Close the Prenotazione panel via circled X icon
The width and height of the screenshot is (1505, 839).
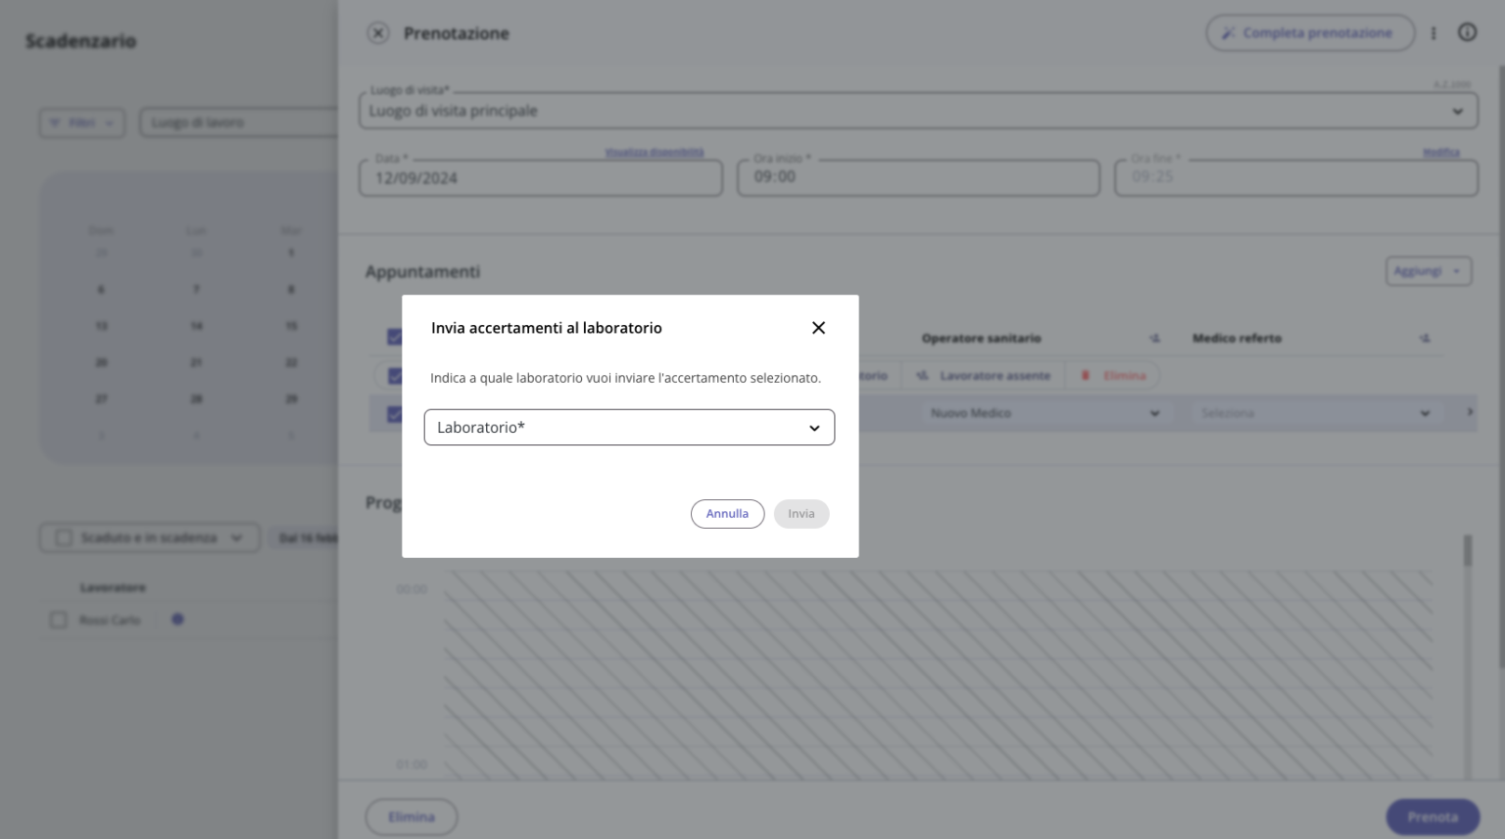pos(377,32)
